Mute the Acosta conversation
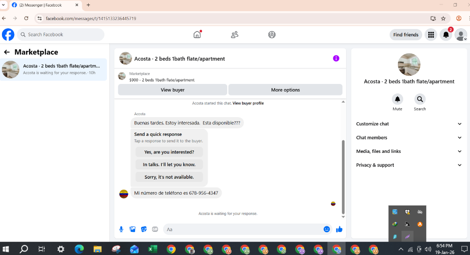This screenshot has height=255, width=470. pos(397,99)
